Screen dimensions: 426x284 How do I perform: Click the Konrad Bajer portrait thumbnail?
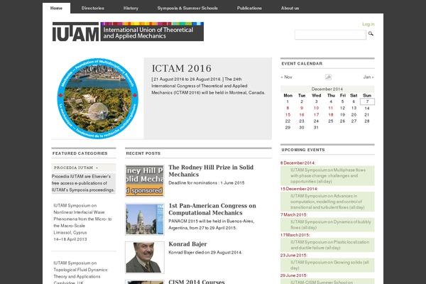click(x=145, y=257)
